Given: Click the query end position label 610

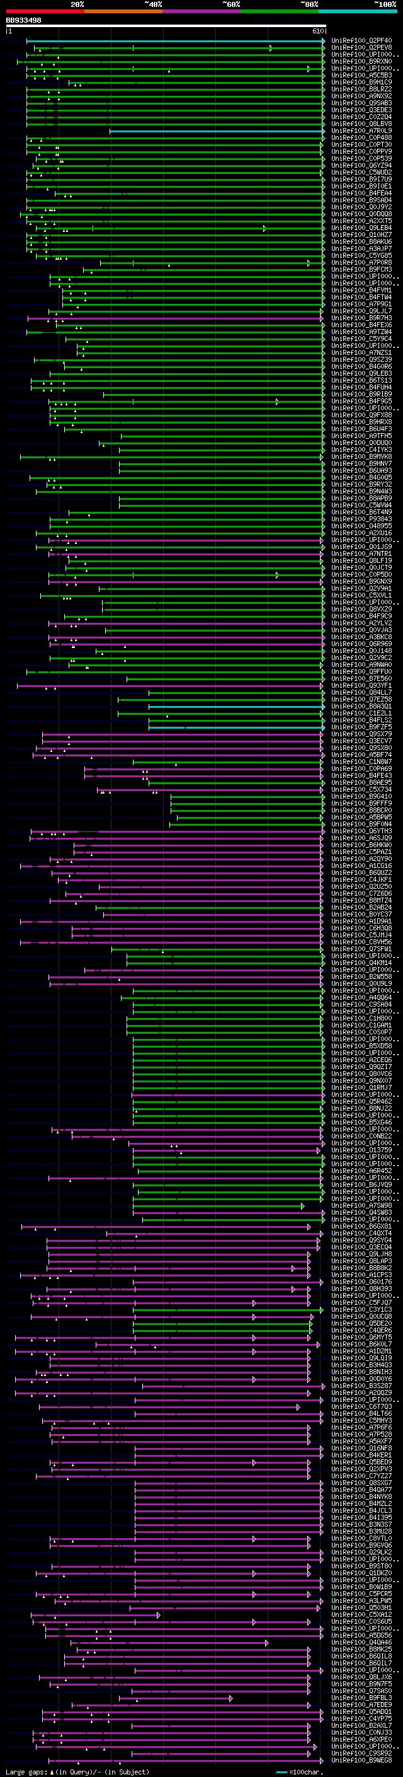Looking at the screenshot, I should 318,31.
